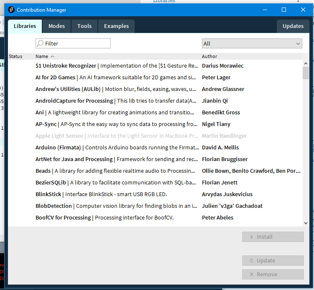314x290 pixels.
Task: Sort by the Status column header
Action: click(x=15, y=56)
